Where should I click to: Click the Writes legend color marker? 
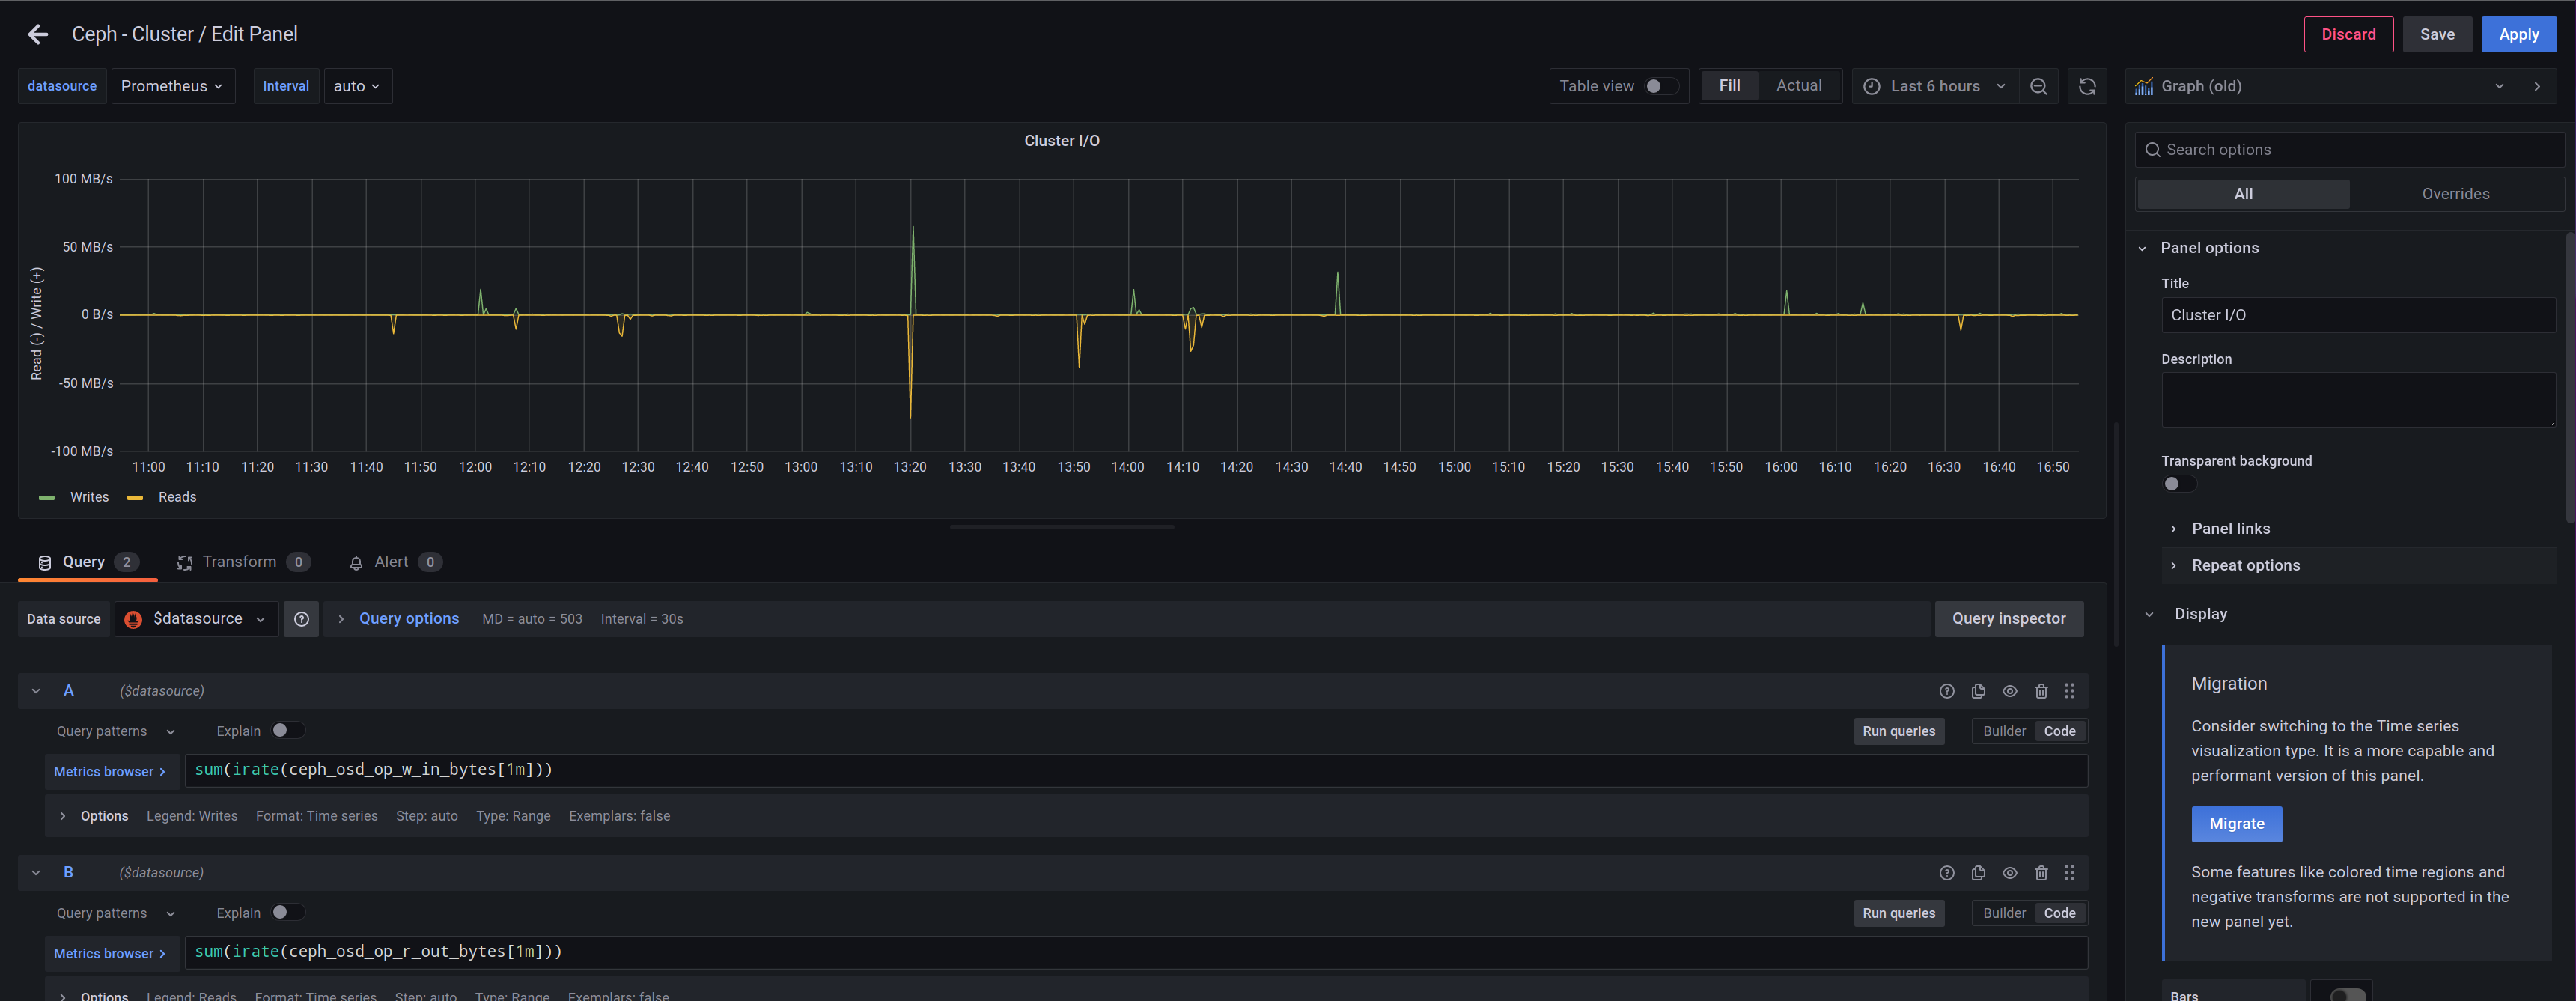click(46, 496)
